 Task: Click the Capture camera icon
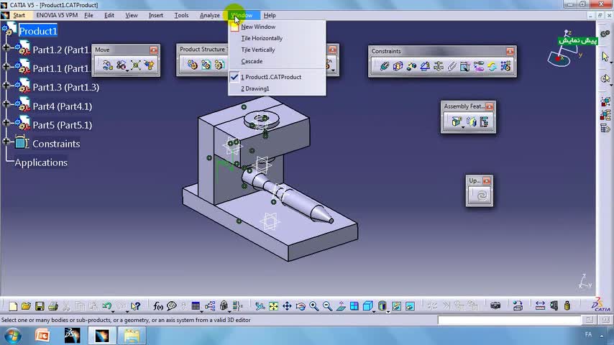(x=495, y=306)
